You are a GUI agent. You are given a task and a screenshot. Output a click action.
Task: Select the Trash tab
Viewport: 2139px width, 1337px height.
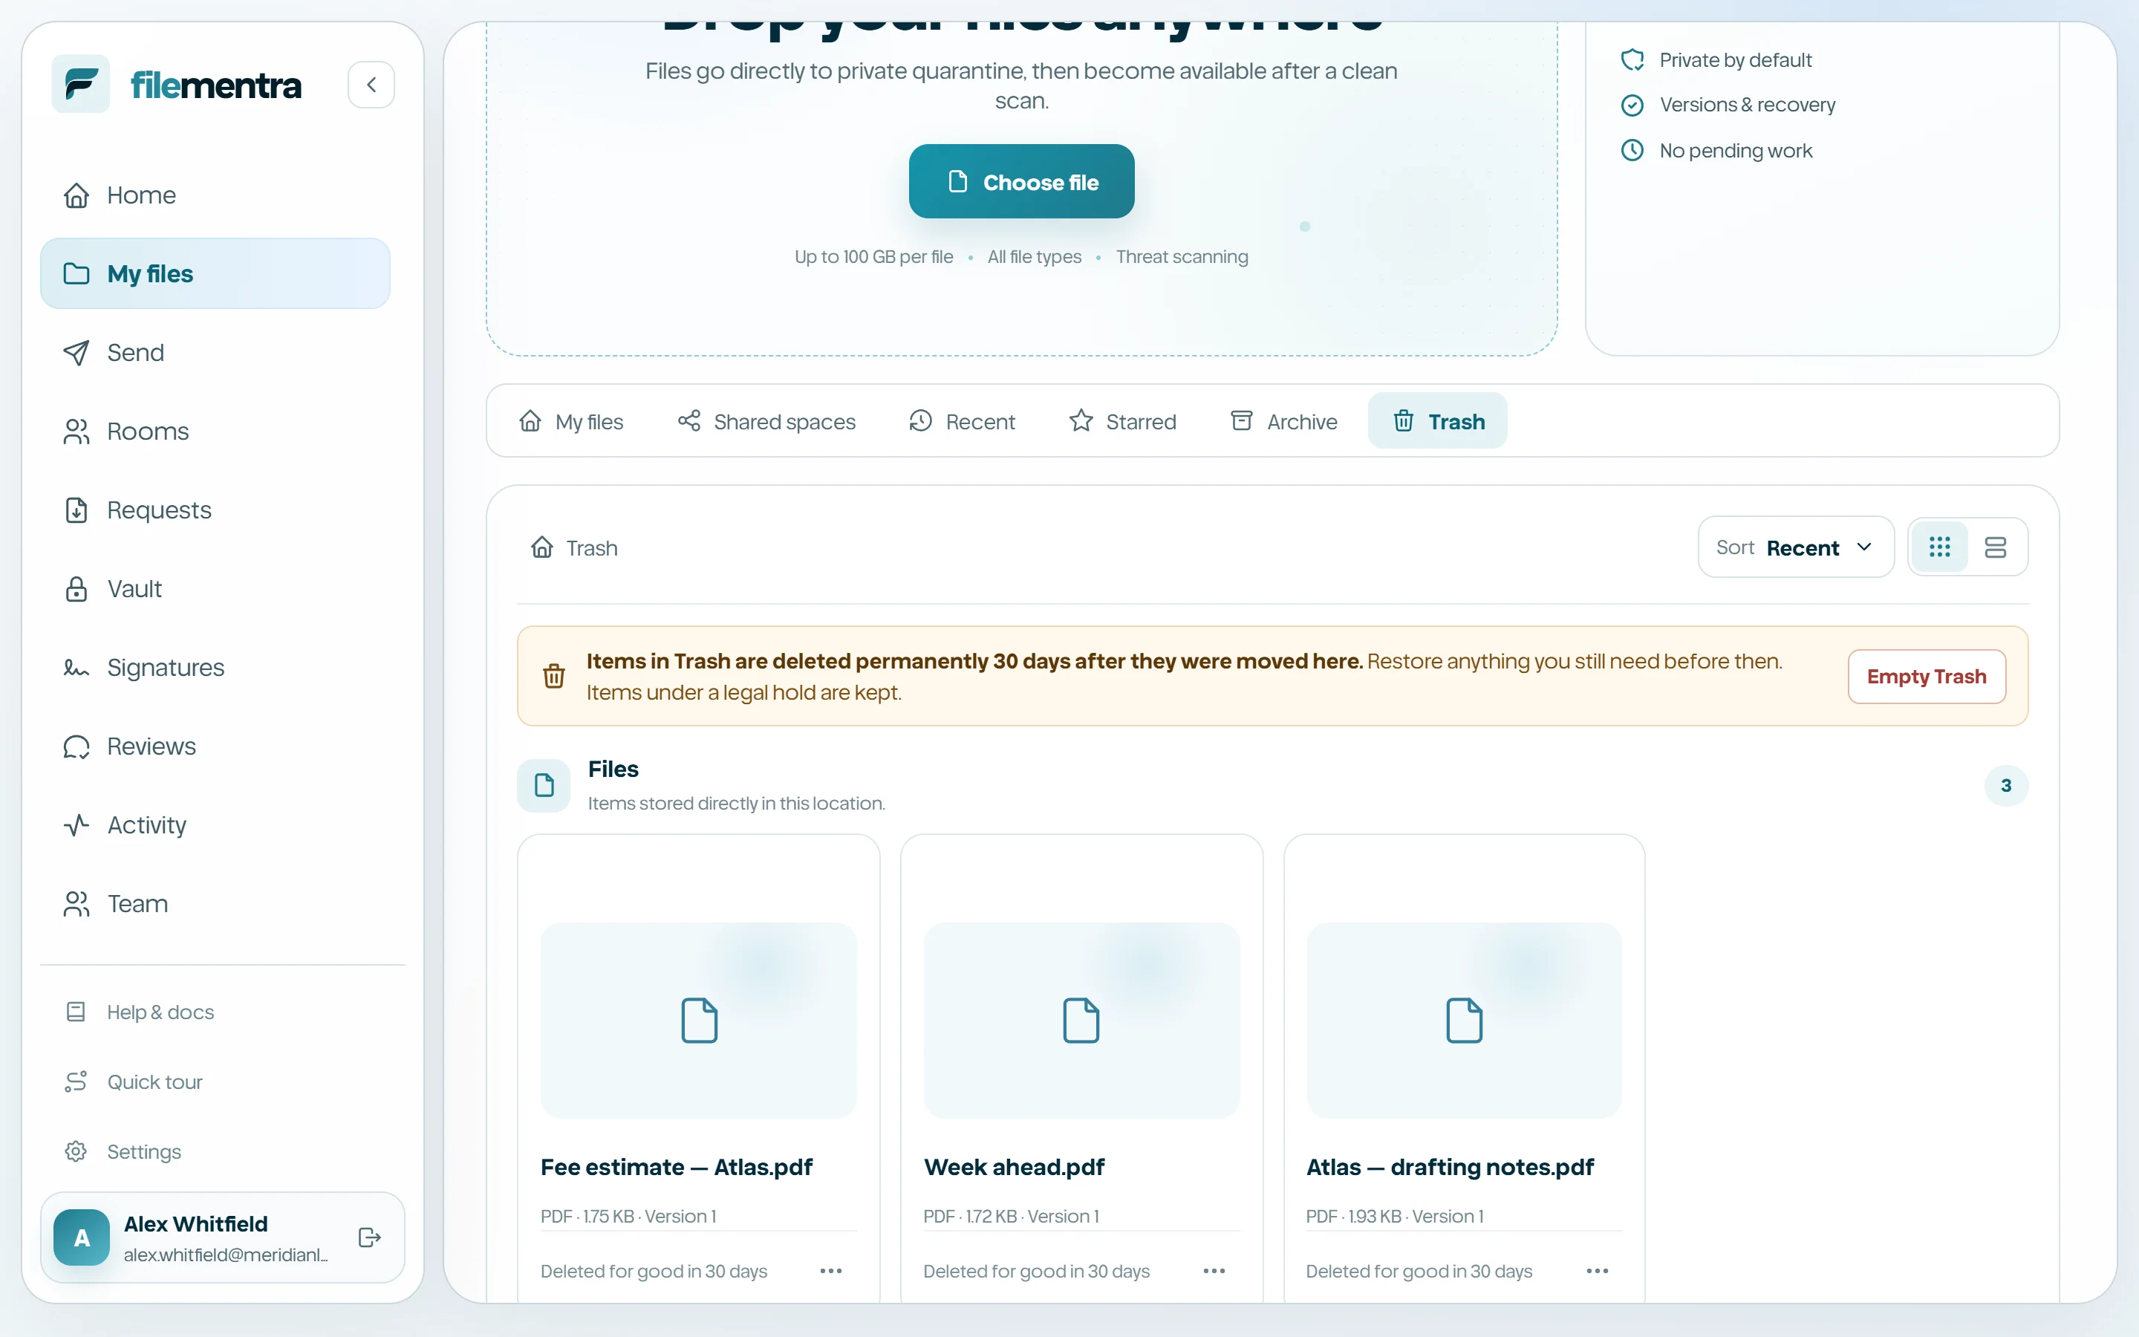click(1438, 421)
